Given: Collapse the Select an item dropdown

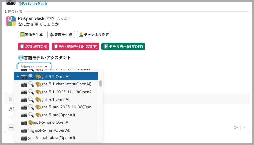Looking at the screenshot, I should tap(34, 67).
